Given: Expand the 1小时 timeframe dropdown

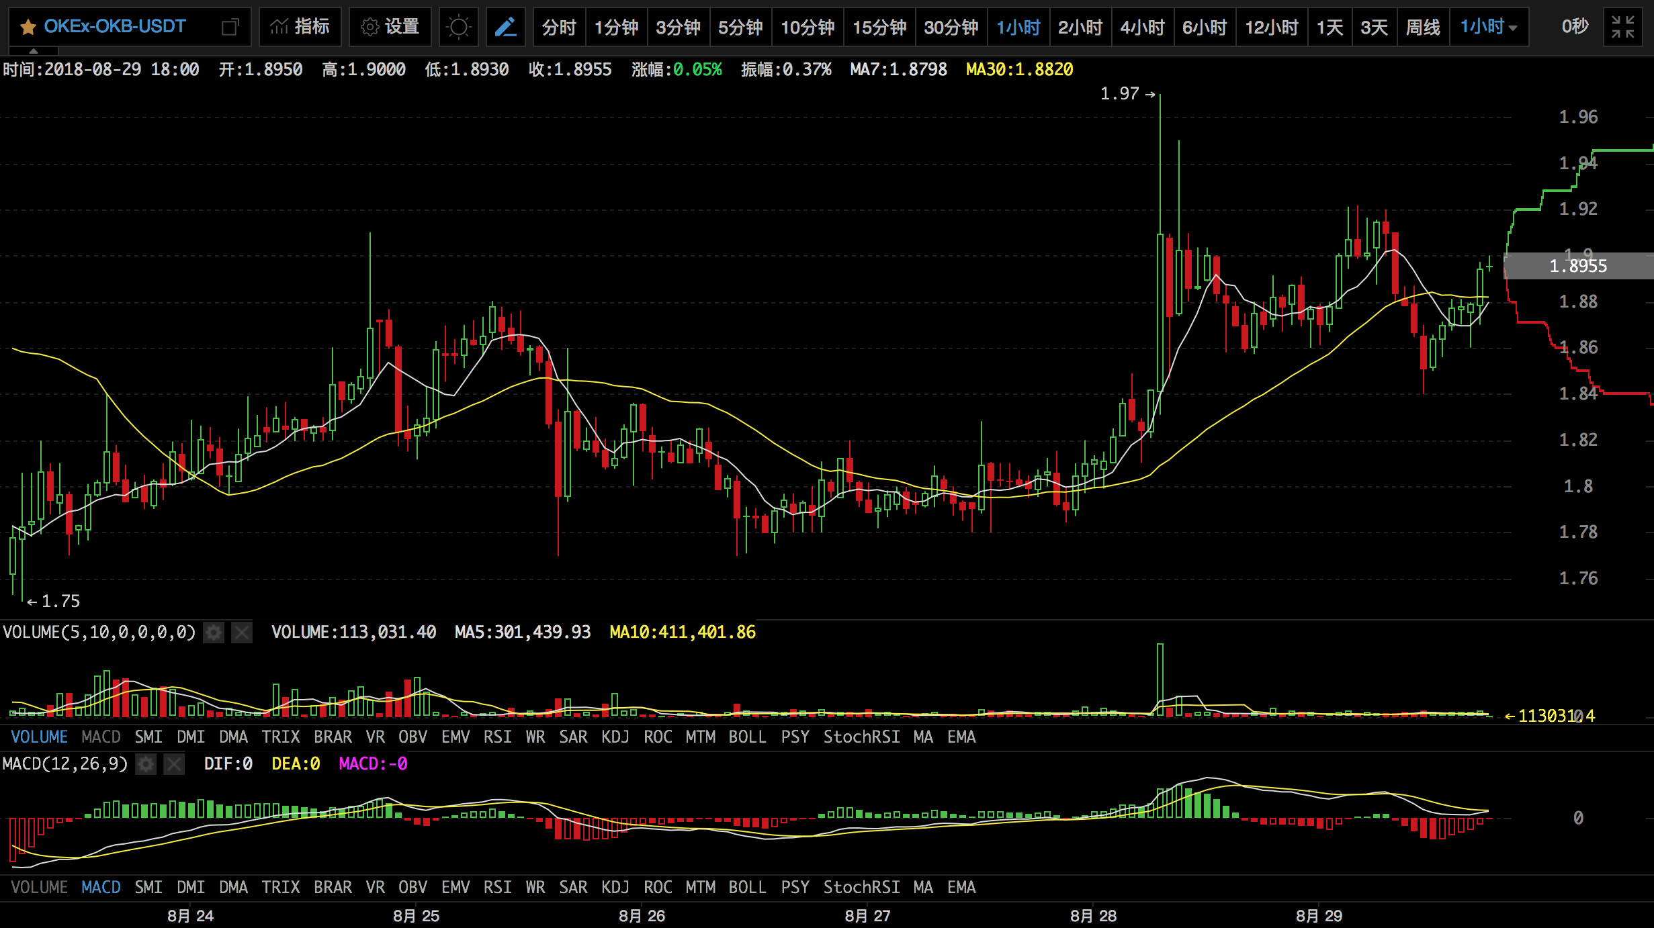Looking at the screenshot, I should pyautogui.click(x=1489, y=28).
